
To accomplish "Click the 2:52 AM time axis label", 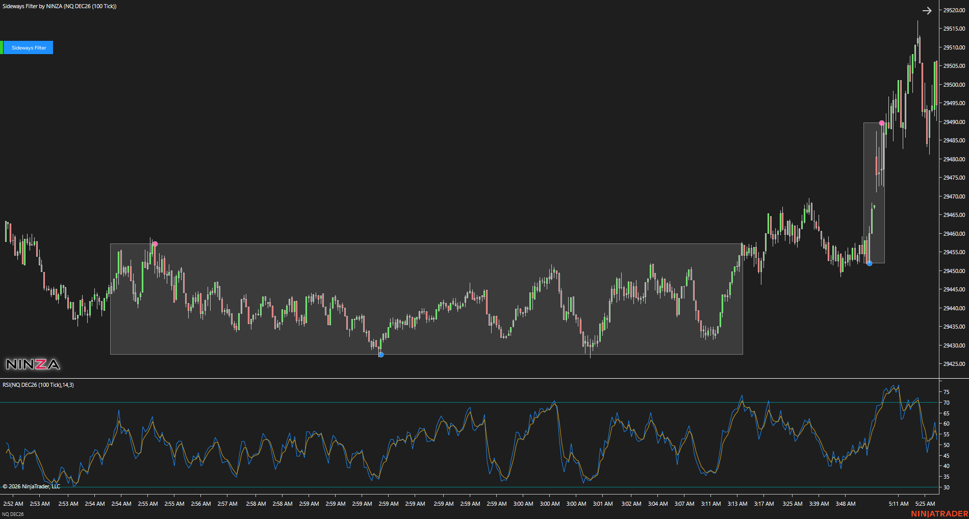I will point(13,504).
